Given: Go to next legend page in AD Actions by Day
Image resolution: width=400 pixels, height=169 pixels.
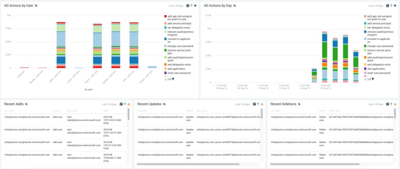Looking at the screenshot, I should point(373,79).
